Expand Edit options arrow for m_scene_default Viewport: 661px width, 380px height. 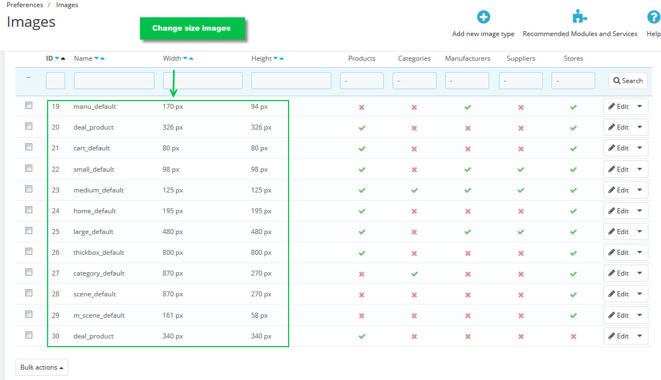640,315
